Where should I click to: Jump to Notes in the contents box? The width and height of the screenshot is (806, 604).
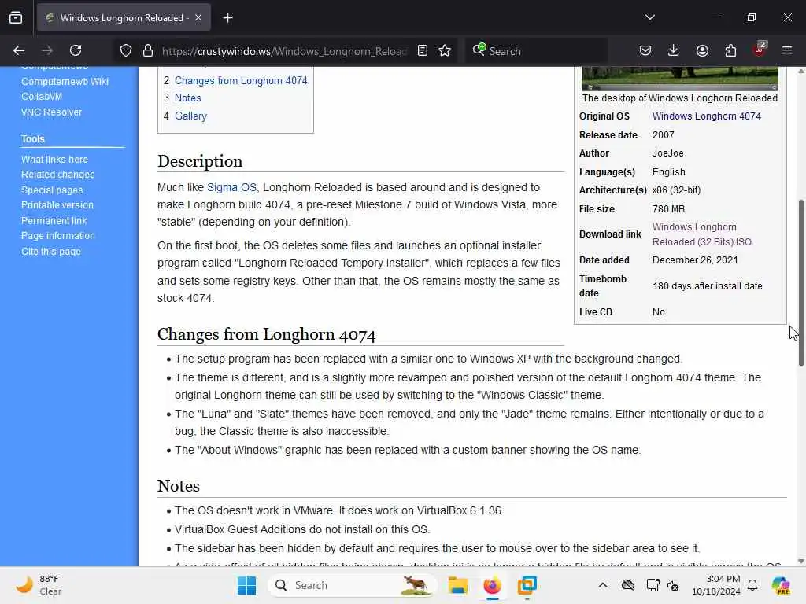pyautogui.click(x=187, y=98)
